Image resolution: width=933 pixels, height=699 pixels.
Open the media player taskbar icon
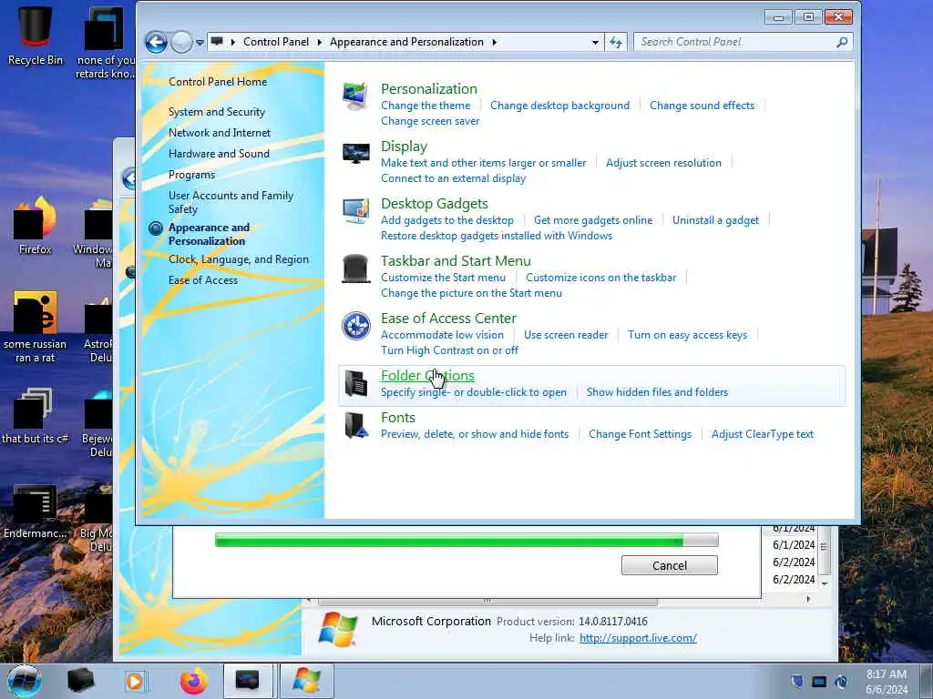135,681
